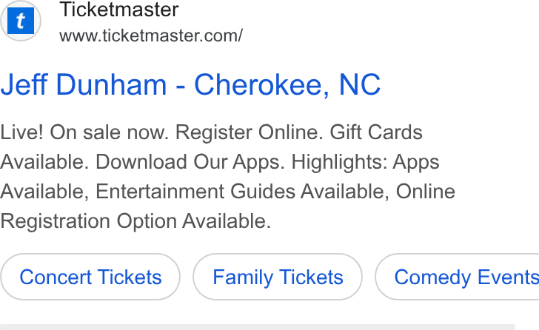The image size is (539, 330).
Task: Click the word 'Family' inside the middle chip
Action: pyautogui.click(x=243, y=277)
